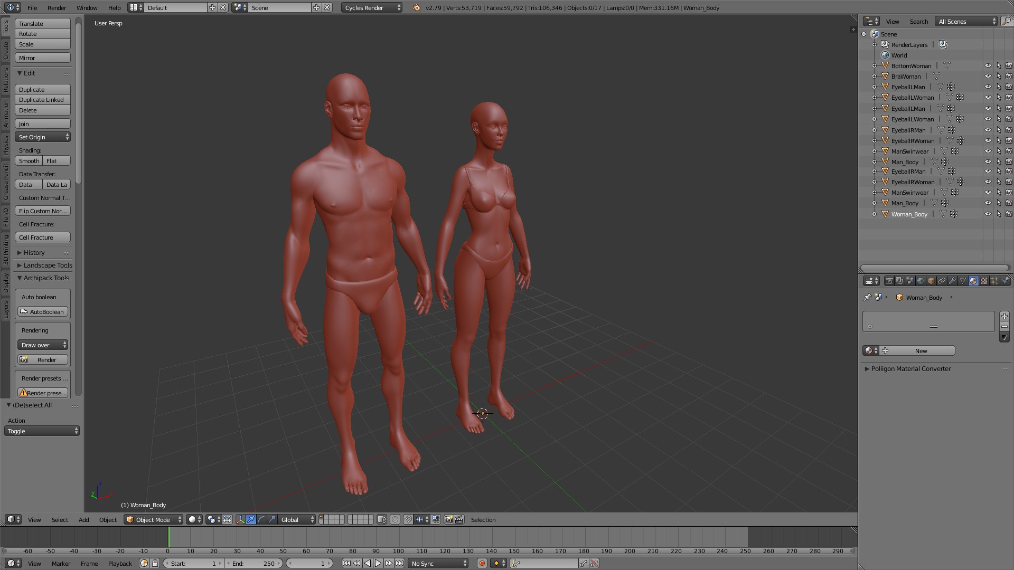The width and height of the screenshot is (1014, 570).
Task: Click the Smooth shading button
Action: pos(29,161)
